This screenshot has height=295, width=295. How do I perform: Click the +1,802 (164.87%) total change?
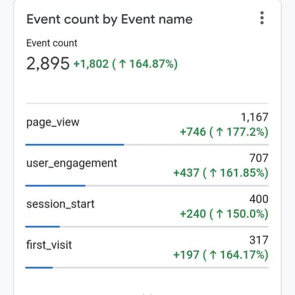(125, 64)
